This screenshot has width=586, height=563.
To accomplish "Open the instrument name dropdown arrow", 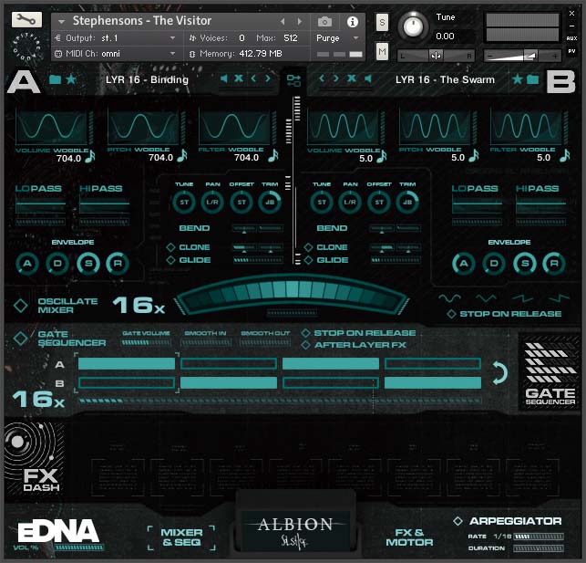I will 61,22.
